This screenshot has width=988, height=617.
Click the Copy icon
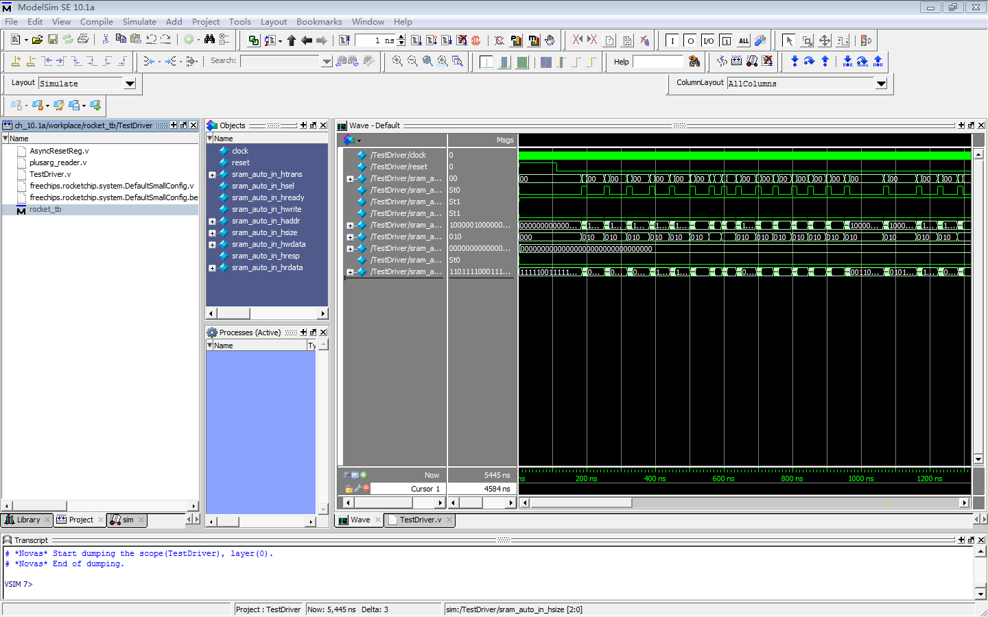click(121, 40)
